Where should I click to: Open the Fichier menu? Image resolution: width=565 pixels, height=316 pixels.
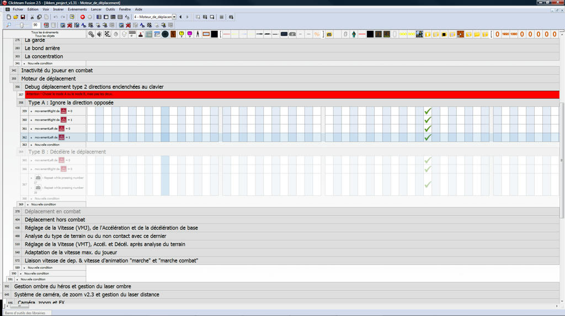click(18, 9)
